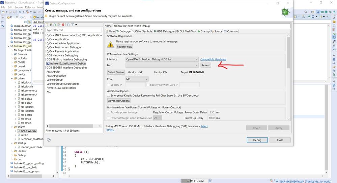
Task: Toggle the Specify IP checkbox
Action: coord(109,85)
